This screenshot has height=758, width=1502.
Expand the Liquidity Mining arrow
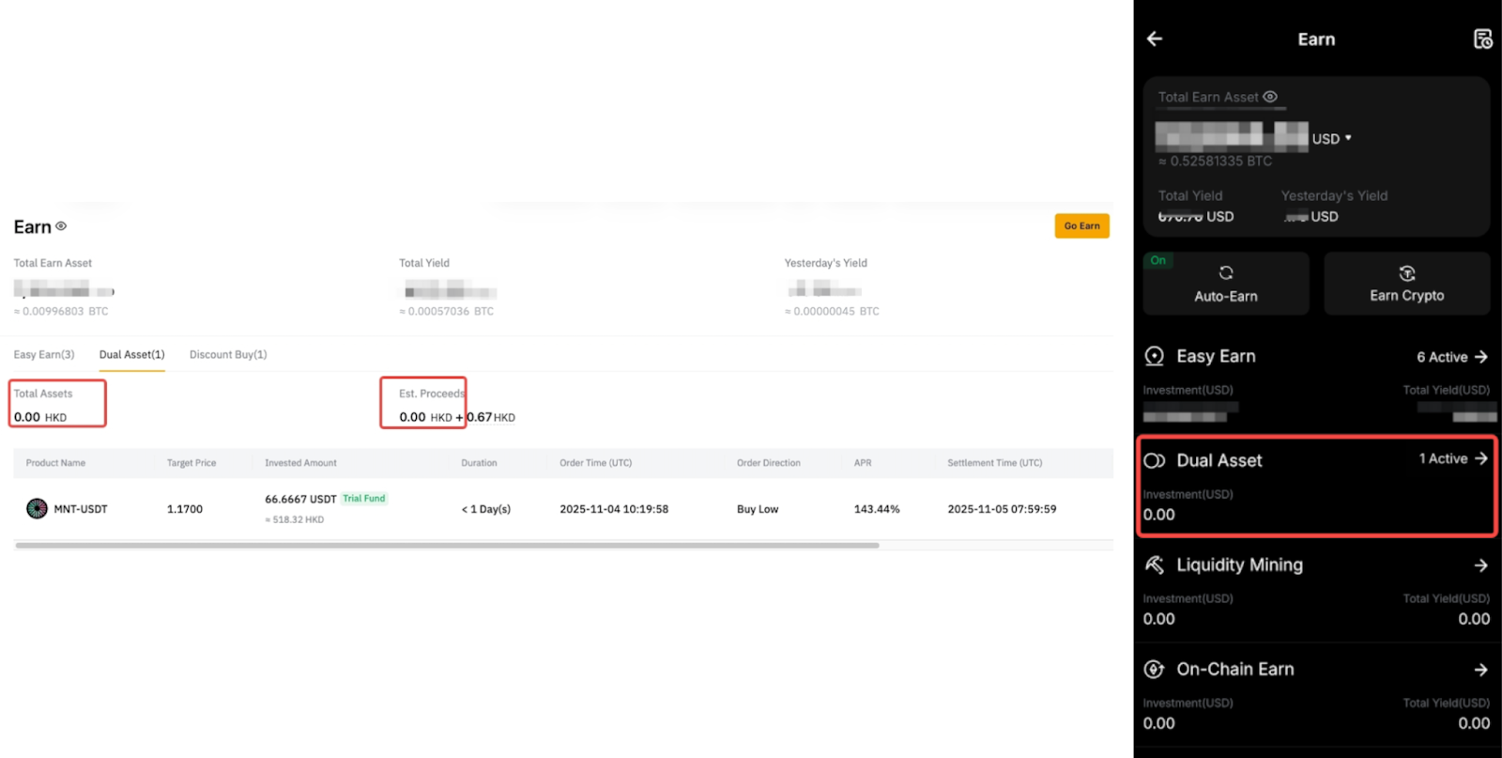[x=1480, y=565]
